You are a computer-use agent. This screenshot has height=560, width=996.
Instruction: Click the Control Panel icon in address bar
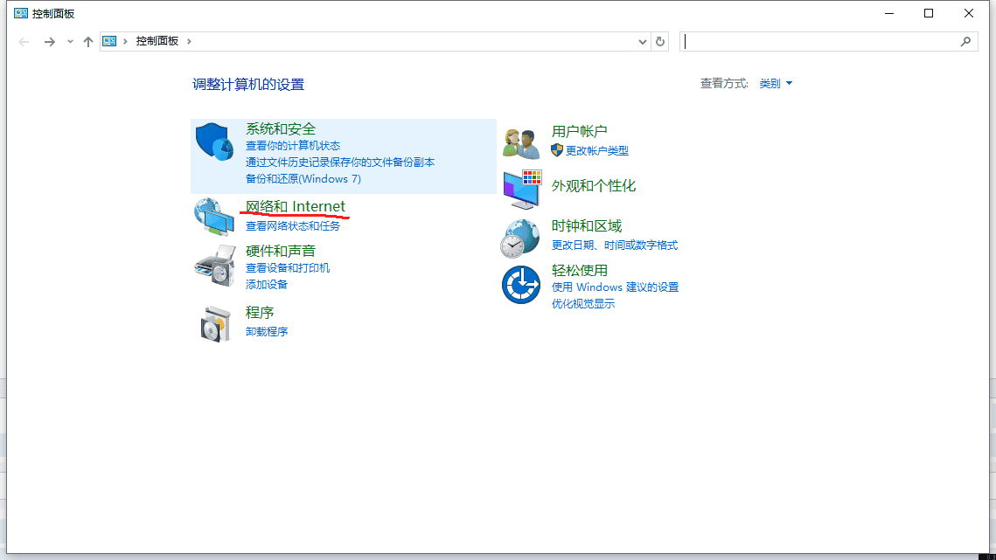pyautogui.click(x=108, y=40)
